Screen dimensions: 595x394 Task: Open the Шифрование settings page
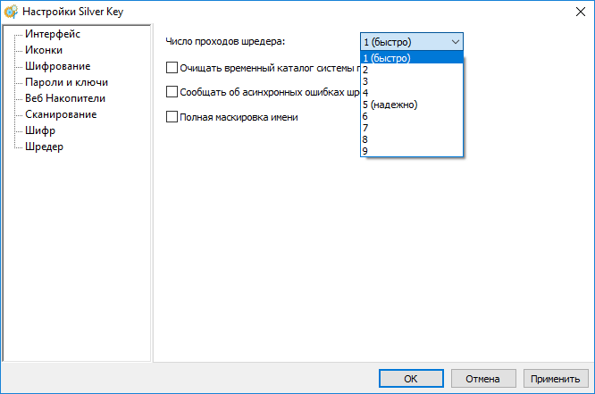pos(58,66)
